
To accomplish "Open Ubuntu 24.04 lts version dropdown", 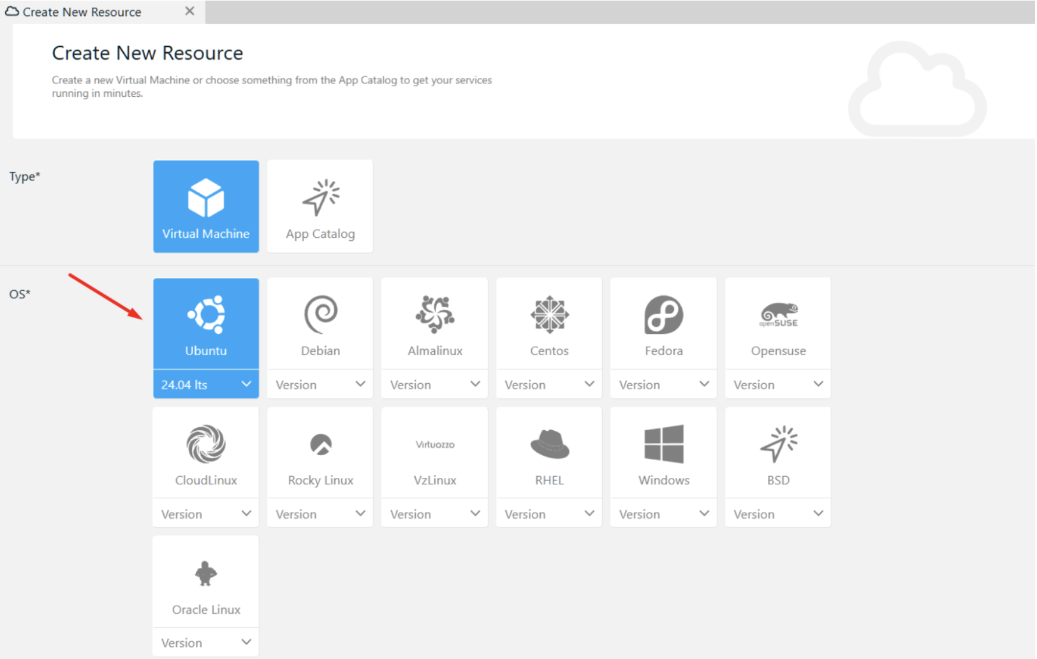I will tap(206, 384).
